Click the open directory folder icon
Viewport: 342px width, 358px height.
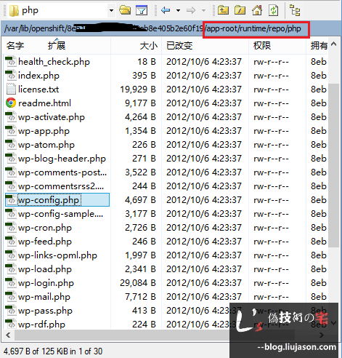click(125, 10)
